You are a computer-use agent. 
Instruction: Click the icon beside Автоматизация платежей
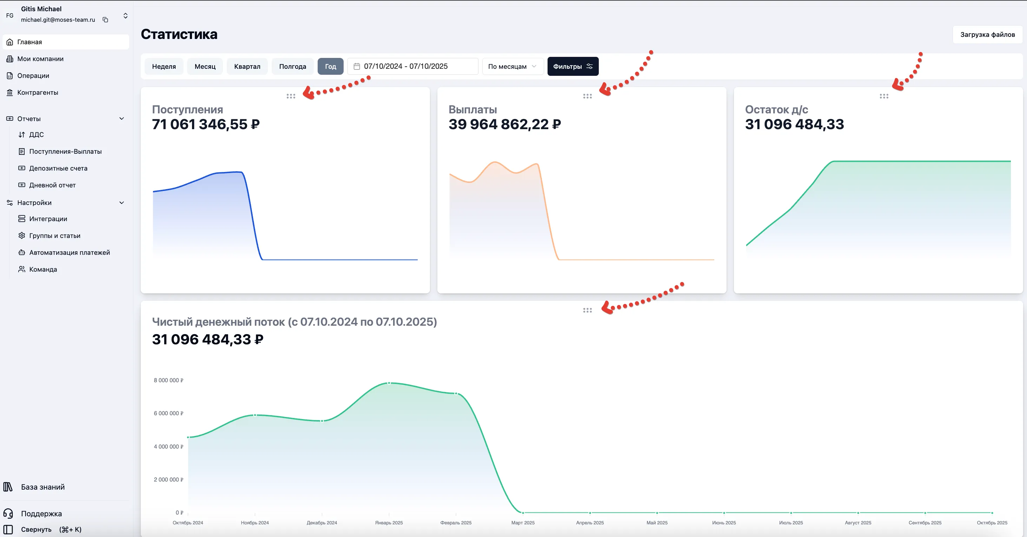(x=21, y=252)
